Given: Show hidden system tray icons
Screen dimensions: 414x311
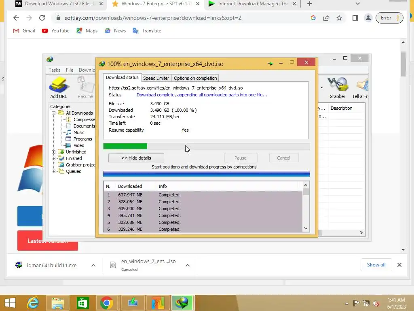Looking at the screenshot, I should (x=346, y=303).
